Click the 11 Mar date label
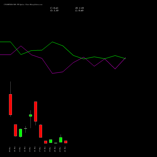Screen dimensions: 157x157 pyautogui.click(x=20, y=149)
